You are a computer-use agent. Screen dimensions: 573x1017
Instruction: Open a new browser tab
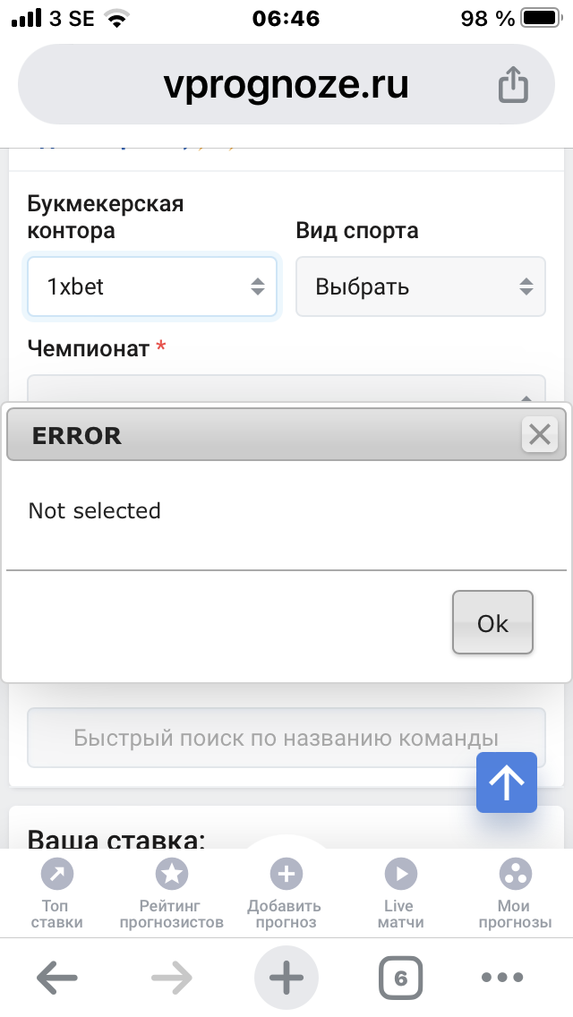pyautogui.click(x=286, y=979)
